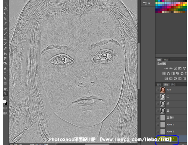
Task: Toggle visibility of the Alpha 1 channel
Action: pos(157,124)
